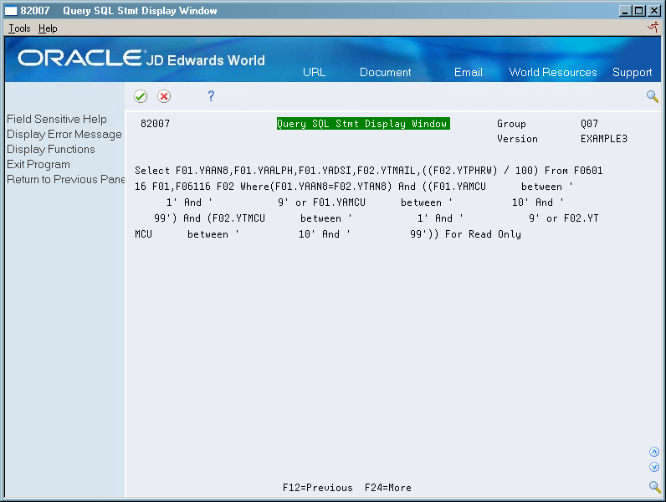Click F12=Previous function key text
This screenshot has width=666, height=502.
pos(318,488)
